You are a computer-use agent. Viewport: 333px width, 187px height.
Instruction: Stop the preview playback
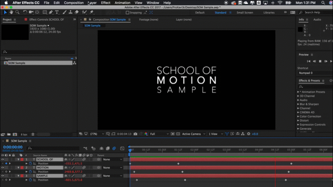click(x=320, y=61)
